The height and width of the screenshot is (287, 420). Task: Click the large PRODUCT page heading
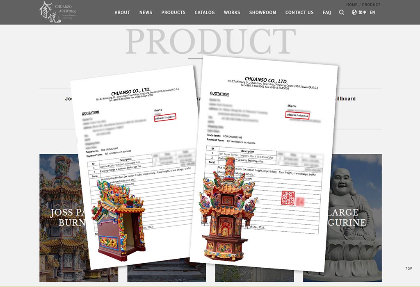point(210,41)
